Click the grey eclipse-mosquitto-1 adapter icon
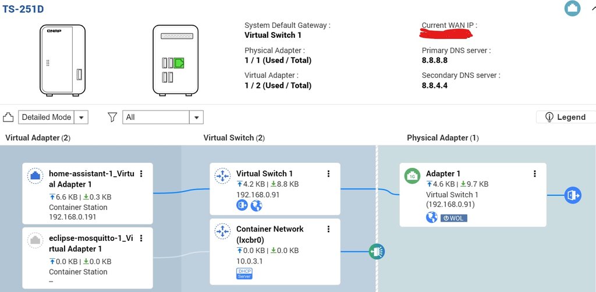 [x=35, y=240]
